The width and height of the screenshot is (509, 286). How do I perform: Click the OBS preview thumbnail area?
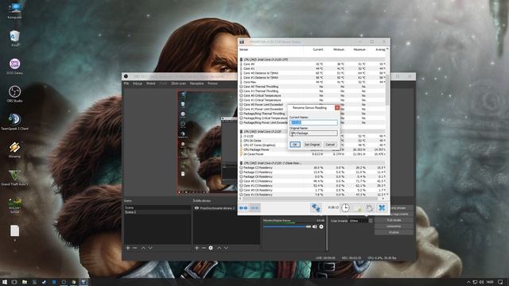(207, 142)
